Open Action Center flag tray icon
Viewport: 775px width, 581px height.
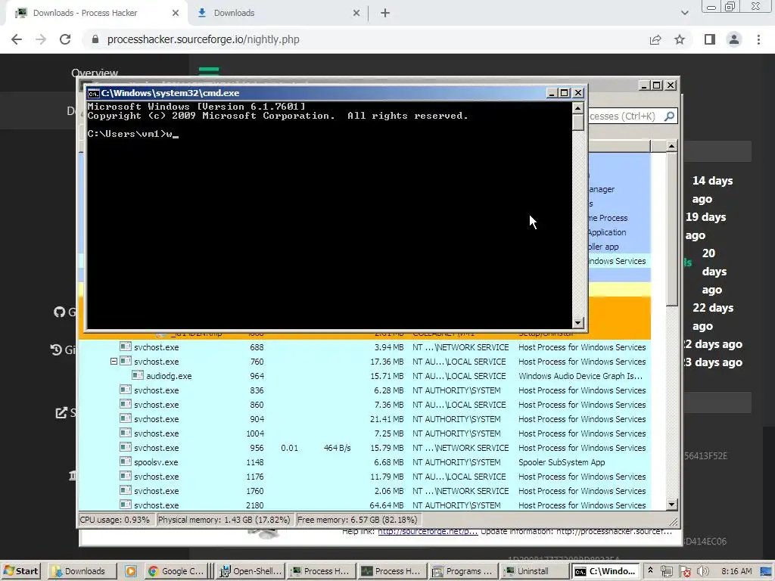point(684,571)
